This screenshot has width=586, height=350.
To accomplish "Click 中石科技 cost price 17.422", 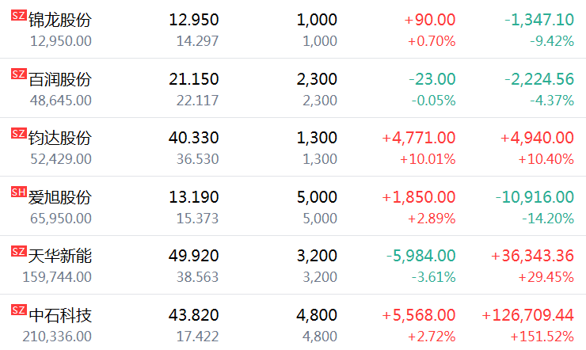I will click(x=198, y=337).
